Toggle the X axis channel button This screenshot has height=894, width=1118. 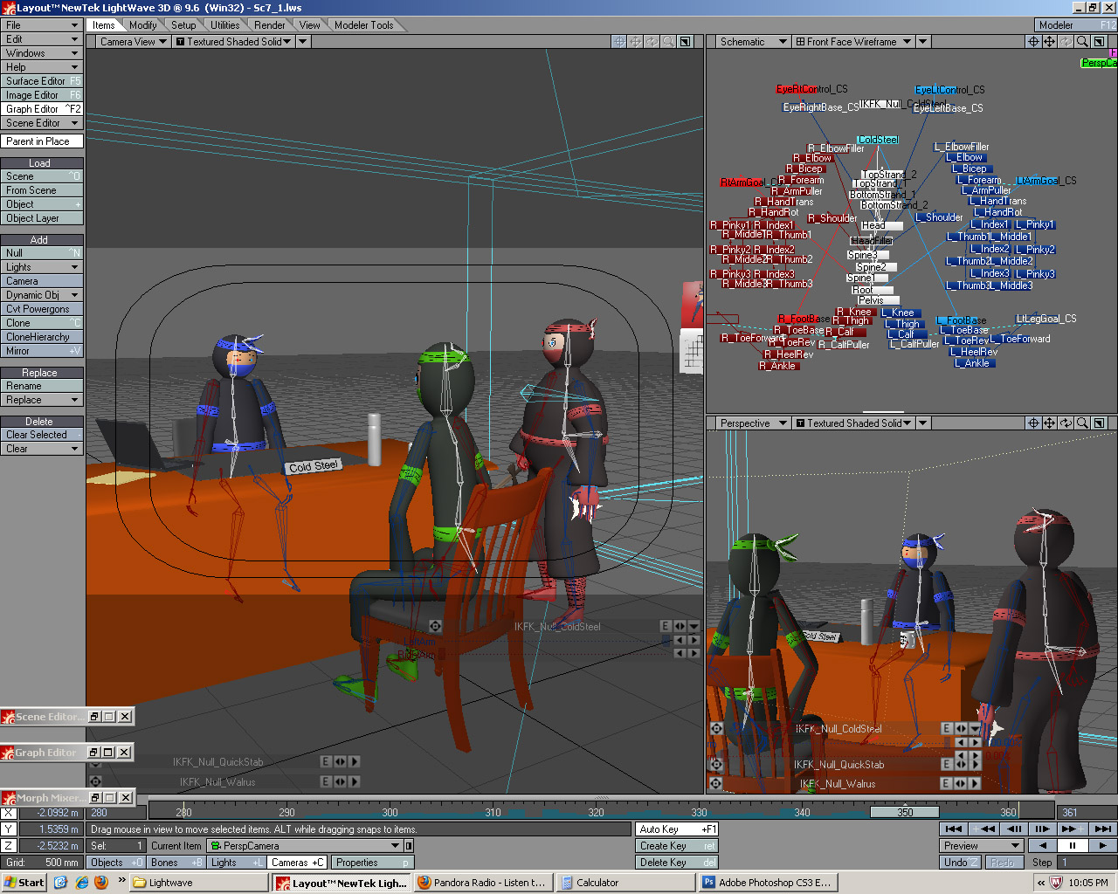tap(8, 813)
